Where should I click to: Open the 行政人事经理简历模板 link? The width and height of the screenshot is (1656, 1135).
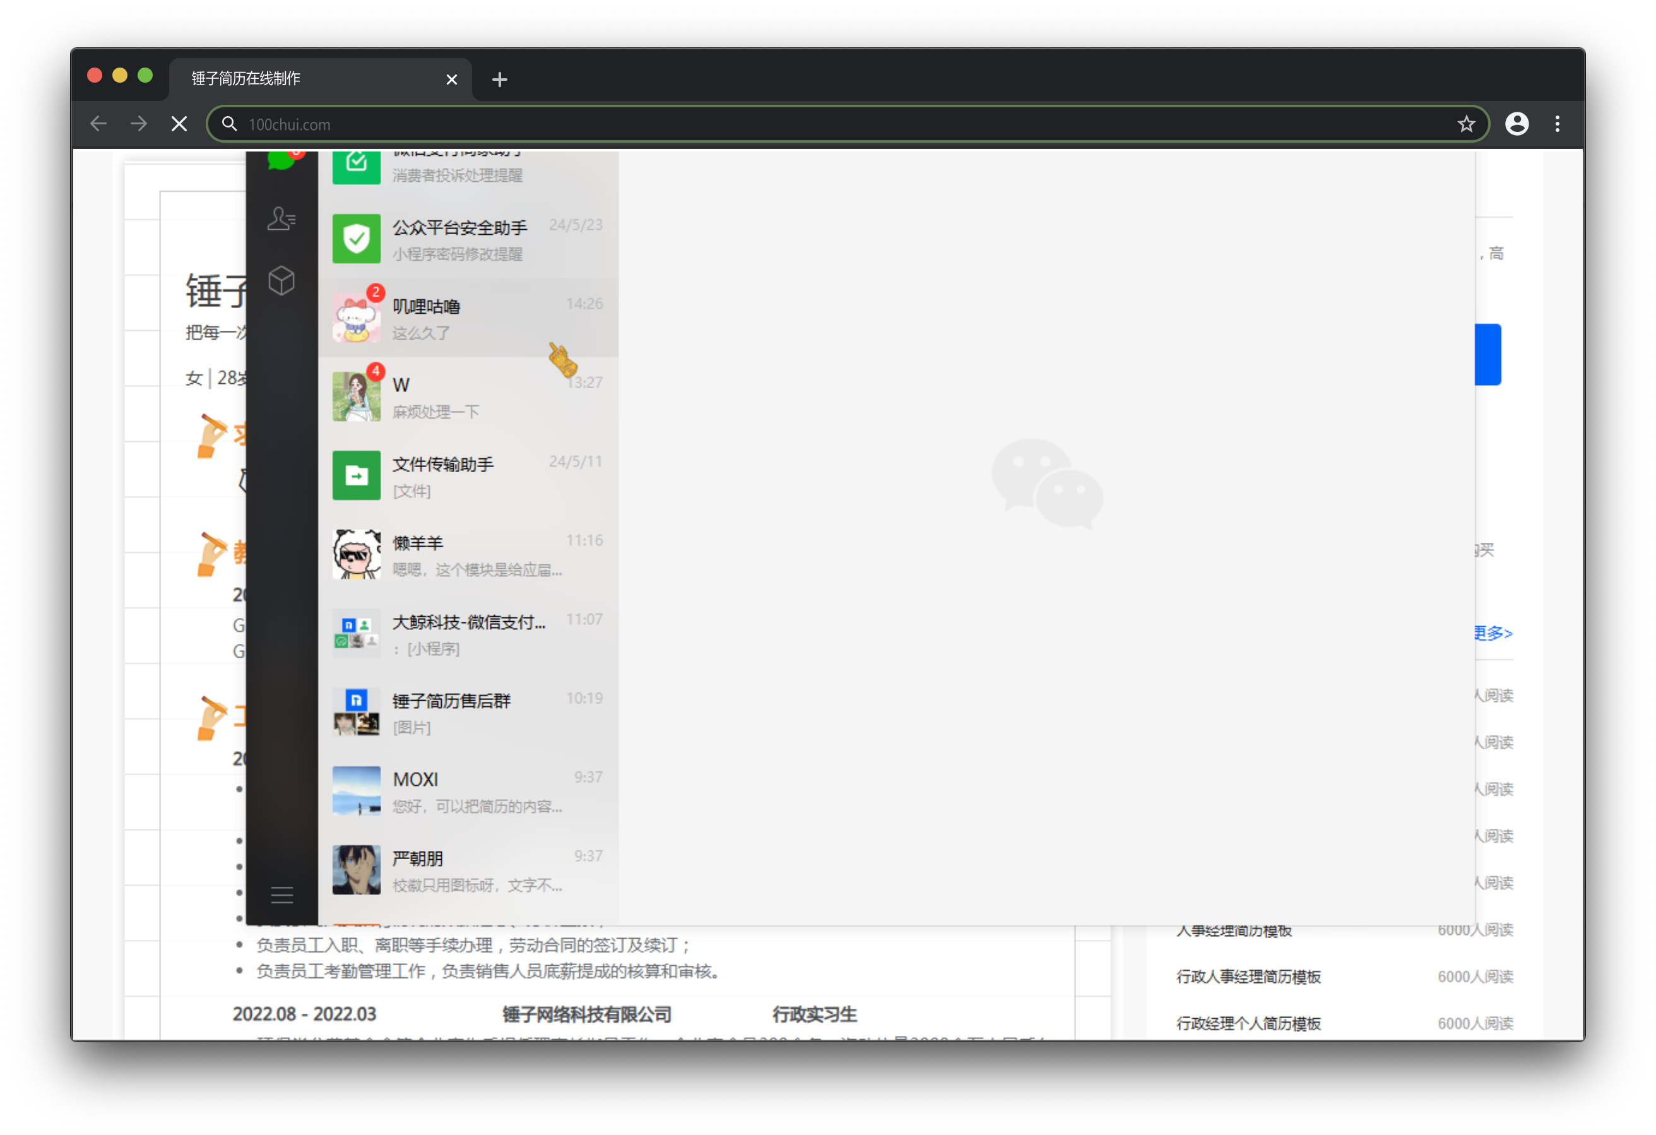[x=1248, y=977]
